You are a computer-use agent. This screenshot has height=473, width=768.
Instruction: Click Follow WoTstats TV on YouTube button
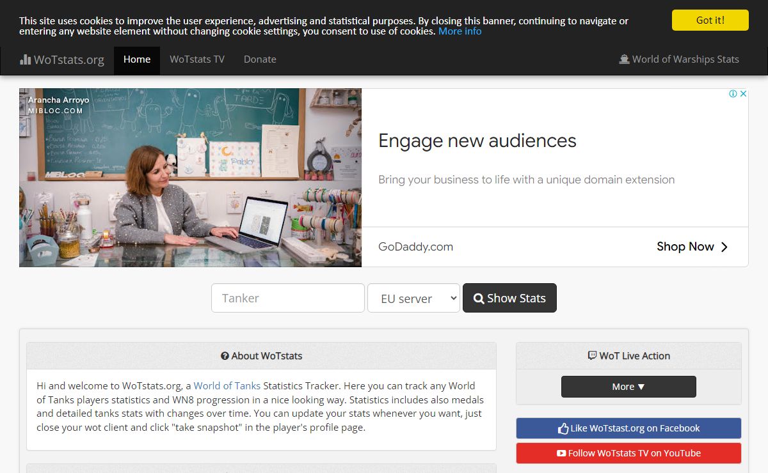click(628, 453)
